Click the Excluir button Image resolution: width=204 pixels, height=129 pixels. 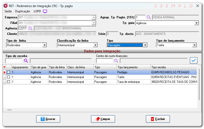(x=158, y=119)
